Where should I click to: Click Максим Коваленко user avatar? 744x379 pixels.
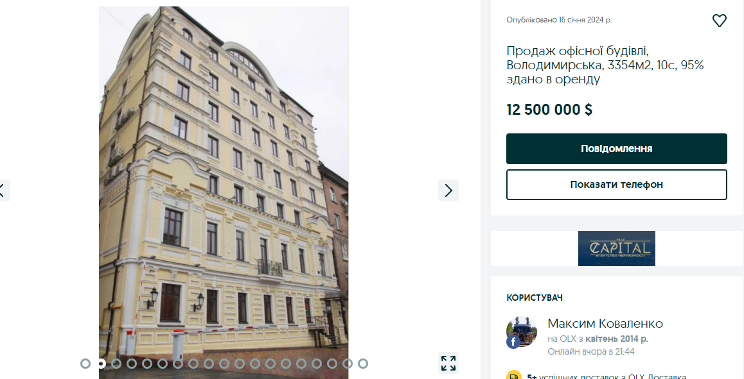point(522,332)
